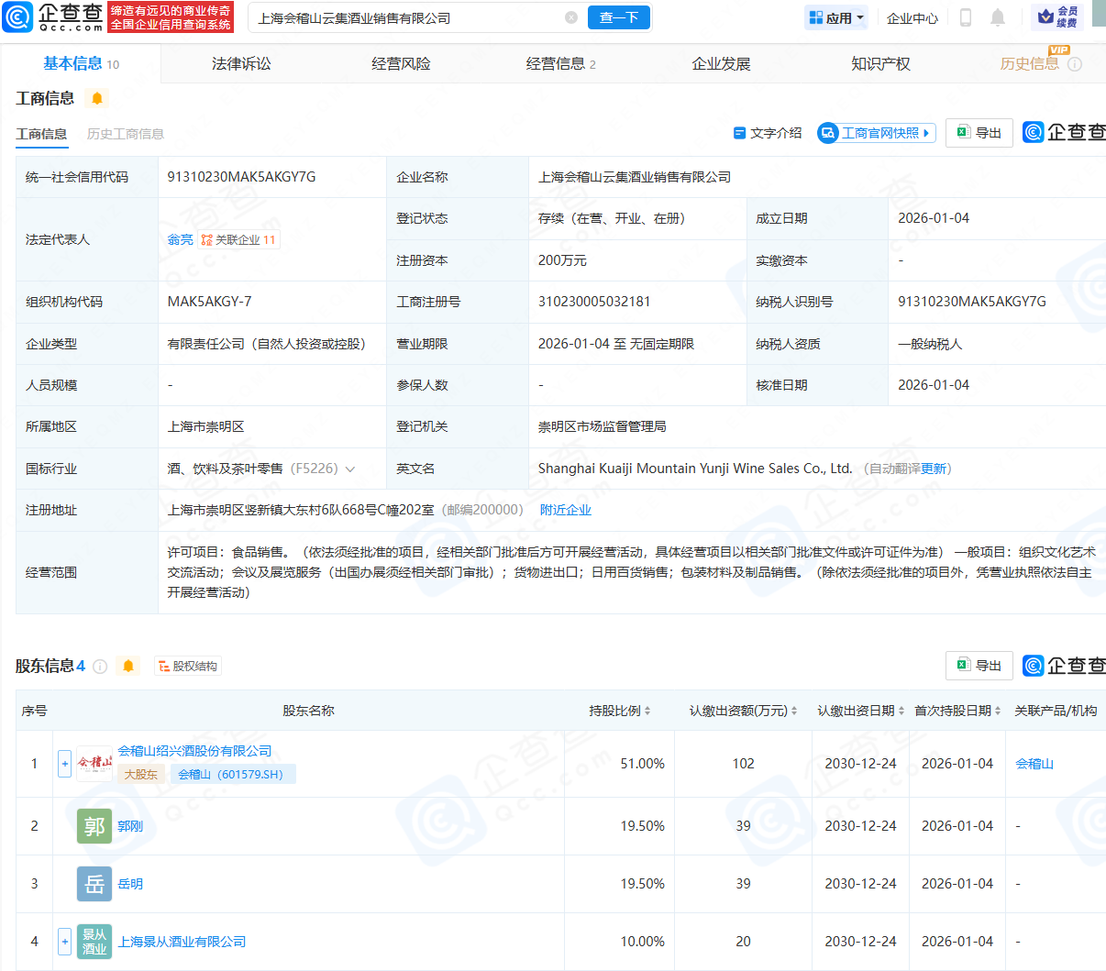
Task: Open the mobile phone app icon
Action: click(965, 17)
